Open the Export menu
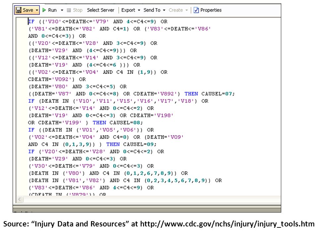Image resolution: width=318 pixels, height=238 pixels. point(128,10)
